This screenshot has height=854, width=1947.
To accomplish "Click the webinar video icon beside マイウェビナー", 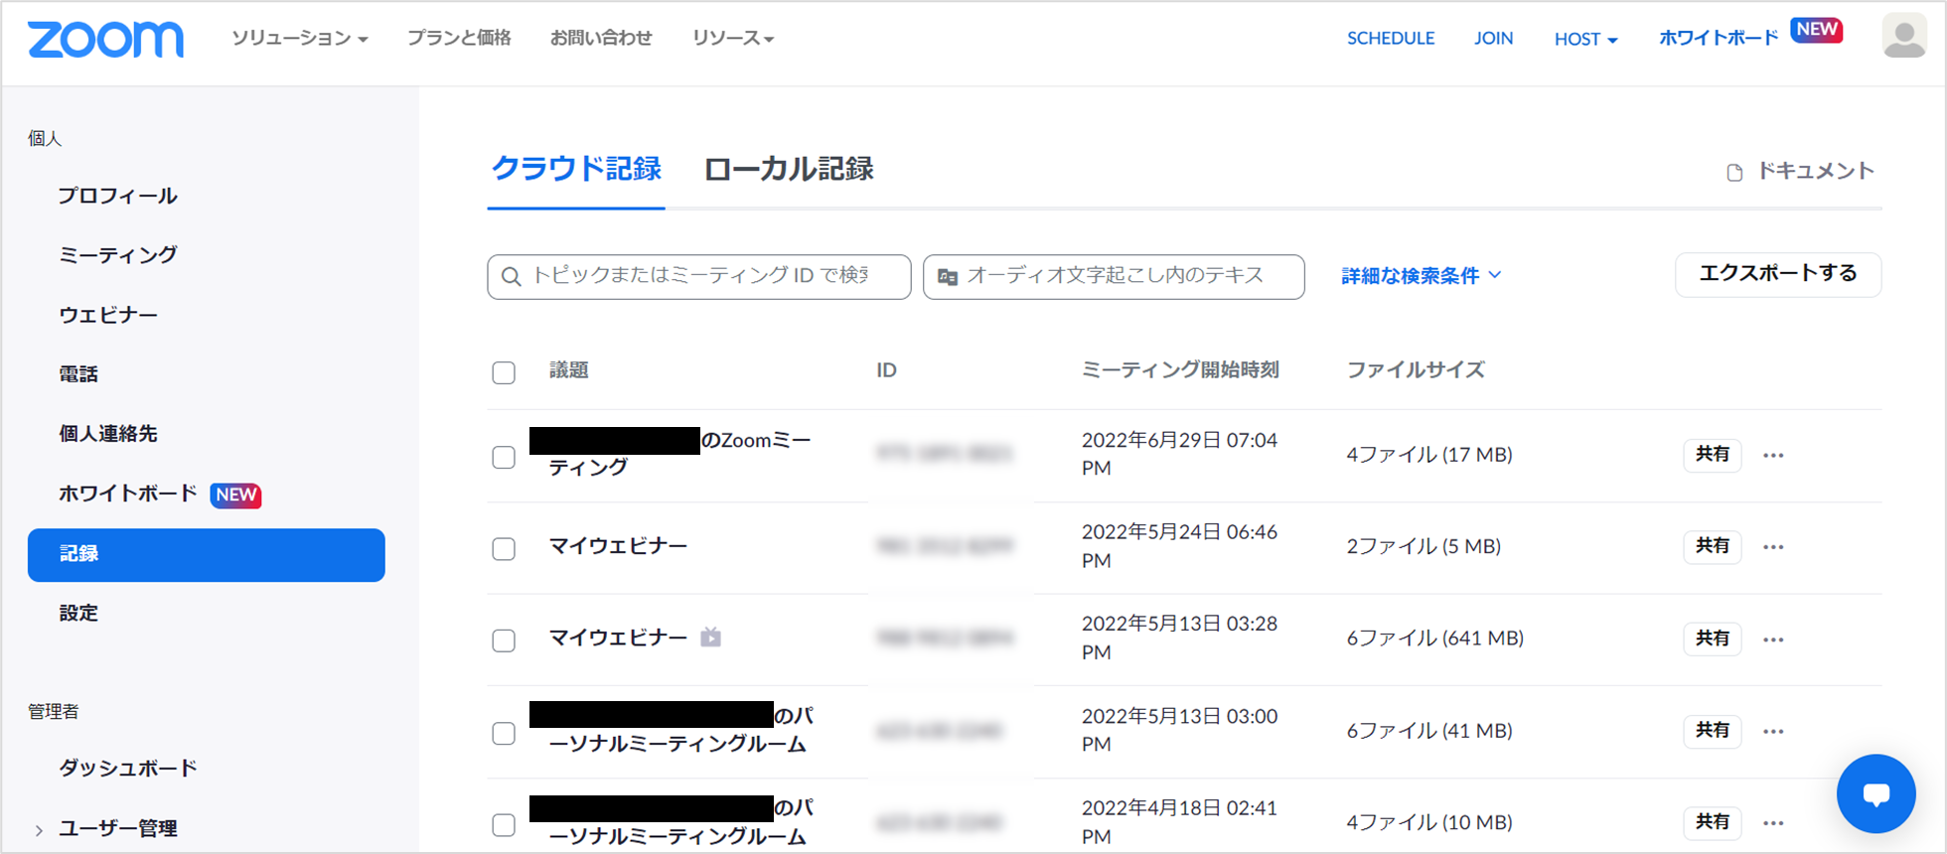I will (710, 638).
